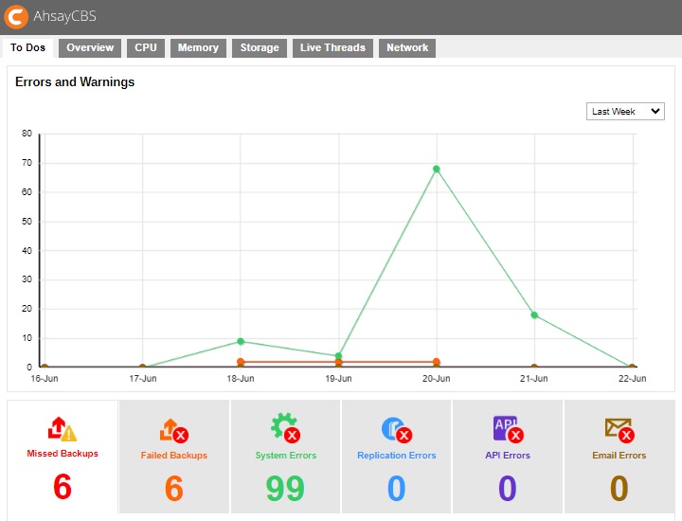Switch to the Memory tab

pos(198,48)
